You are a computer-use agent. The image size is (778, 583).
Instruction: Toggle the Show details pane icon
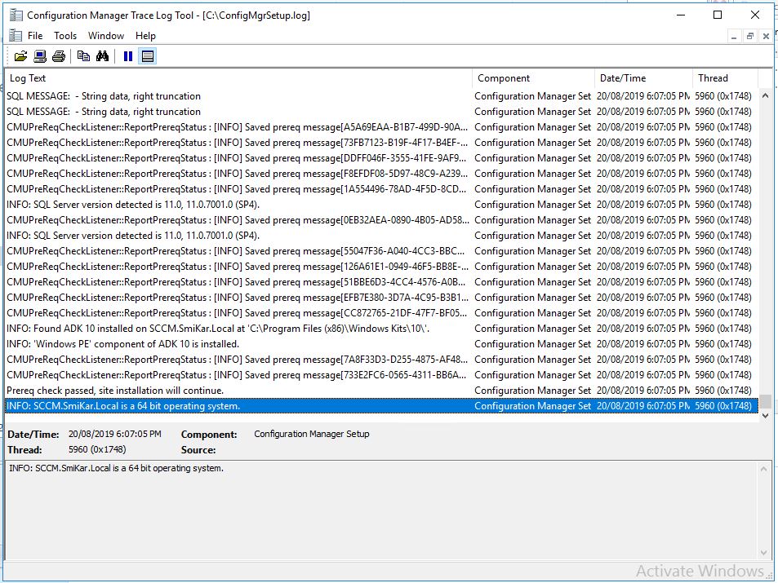[x=148, y=56]
